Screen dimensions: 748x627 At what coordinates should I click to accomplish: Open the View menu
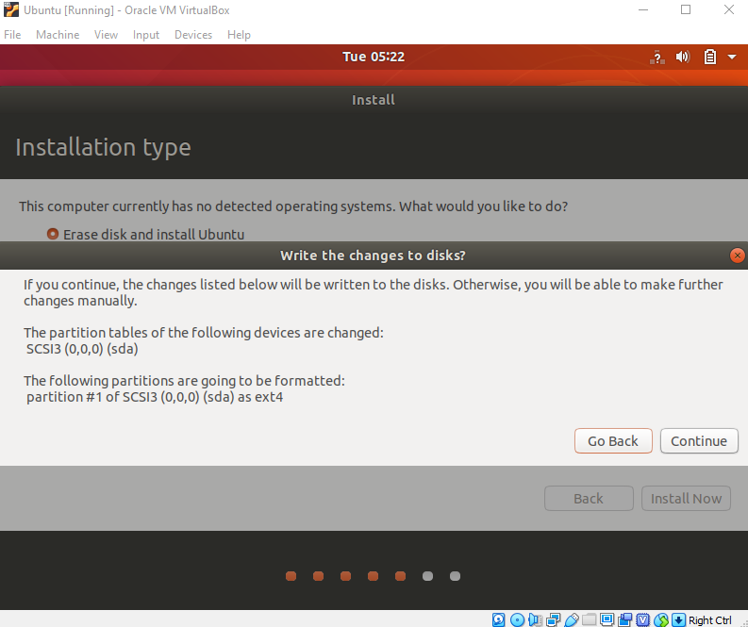tap(106, 35)
